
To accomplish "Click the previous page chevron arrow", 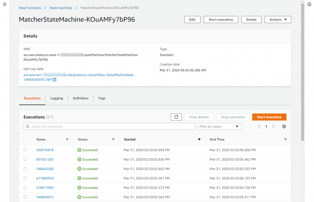I will click(x=259, y=126).
